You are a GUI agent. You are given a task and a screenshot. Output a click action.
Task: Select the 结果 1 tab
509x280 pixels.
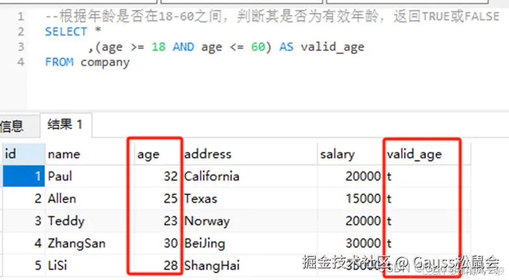point(65,125)
